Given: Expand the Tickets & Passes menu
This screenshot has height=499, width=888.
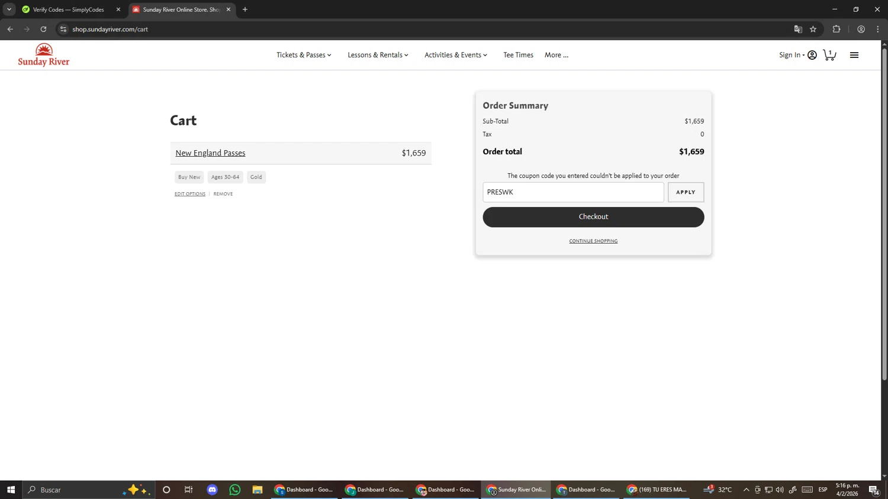Looking at the screenshot, I should click(x=304, y=55).
